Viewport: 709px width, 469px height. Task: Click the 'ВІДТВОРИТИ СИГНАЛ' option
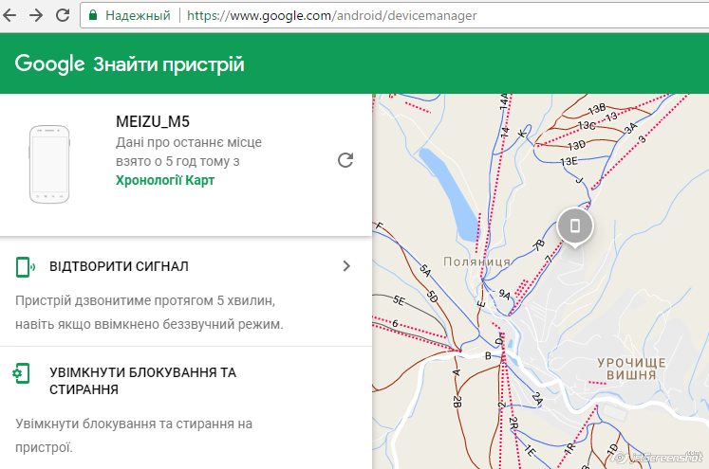tap(119, 266)
